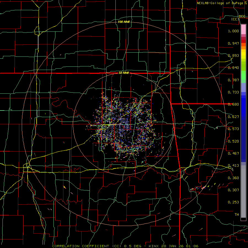Click the 0.5 DEG elevation text in the caption
Screen dimensions: 248x248
[133, 246]
